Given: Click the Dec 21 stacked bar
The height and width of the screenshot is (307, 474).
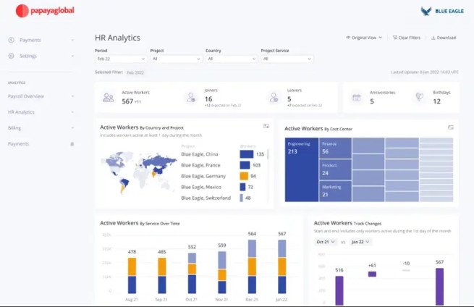Looking at the screenshot, I should 252,266.
